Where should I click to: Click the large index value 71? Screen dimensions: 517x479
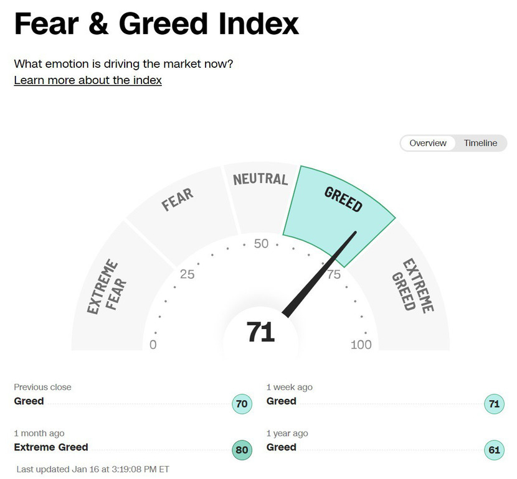[x=260, y=333]
